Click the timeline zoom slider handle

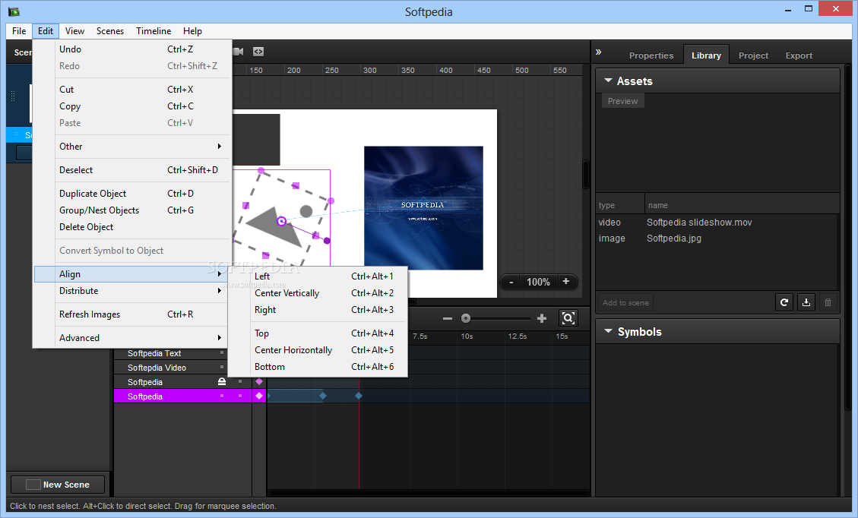tap(466, 318)
